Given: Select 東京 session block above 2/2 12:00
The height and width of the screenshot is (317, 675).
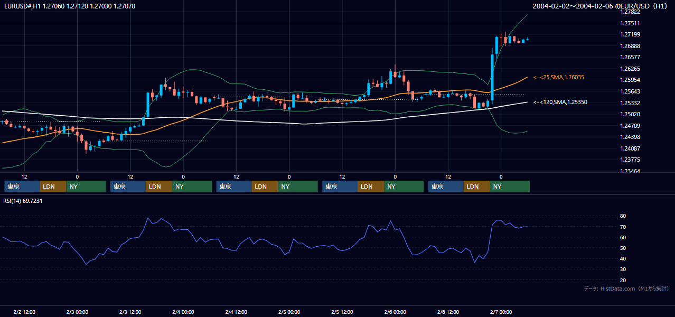Looking at the screenshot, I should point(22,187).
